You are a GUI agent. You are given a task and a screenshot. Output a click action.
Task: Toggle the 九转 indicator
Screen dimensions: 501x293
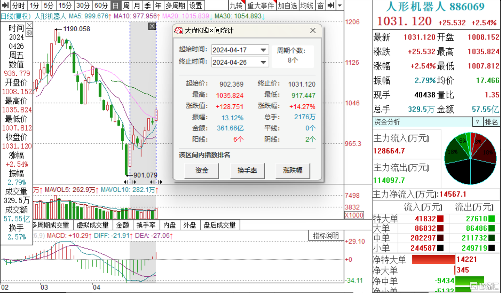(236, 5)
